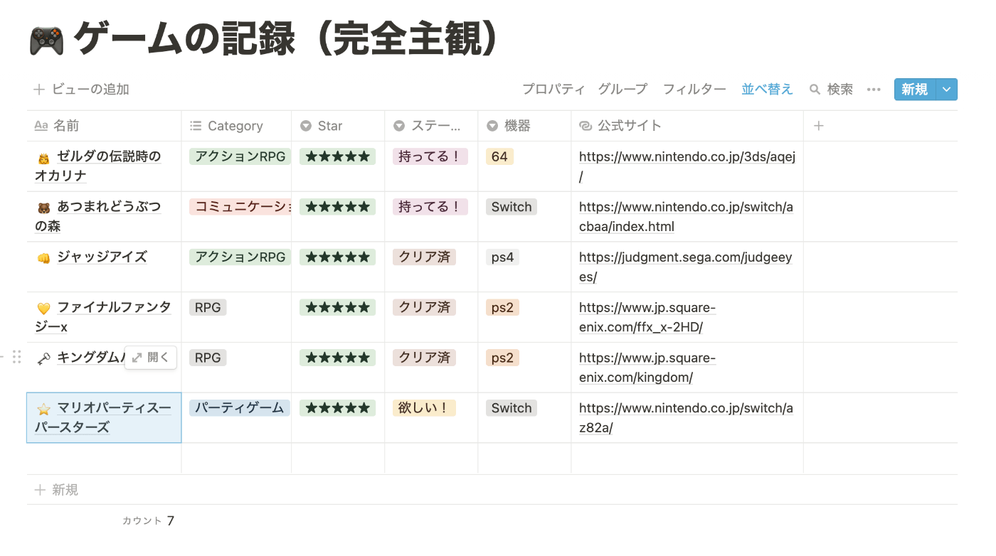Screen dimensions: 996x556
Task: Click the yellow heart emoji on Final Fantasy row
Action: tap(43, 309)
